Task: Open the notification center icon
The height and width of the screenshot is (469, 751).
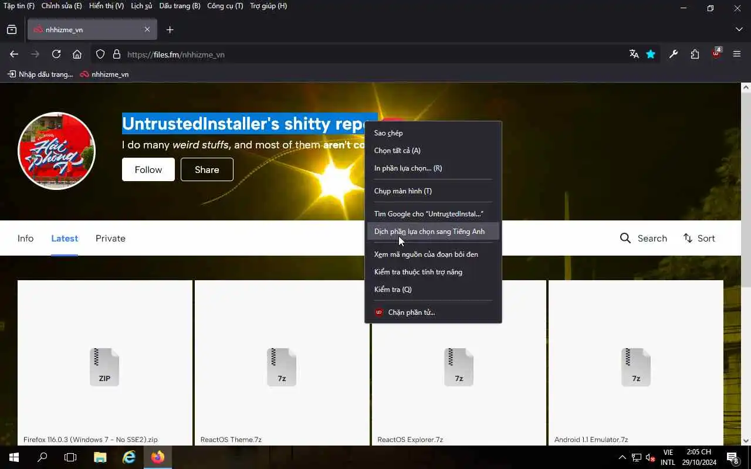Action: click(x=732, y=458)
